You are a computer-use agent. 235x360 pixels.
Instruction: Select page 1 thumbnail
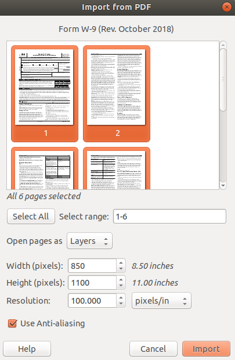click(x=45, y=93)
